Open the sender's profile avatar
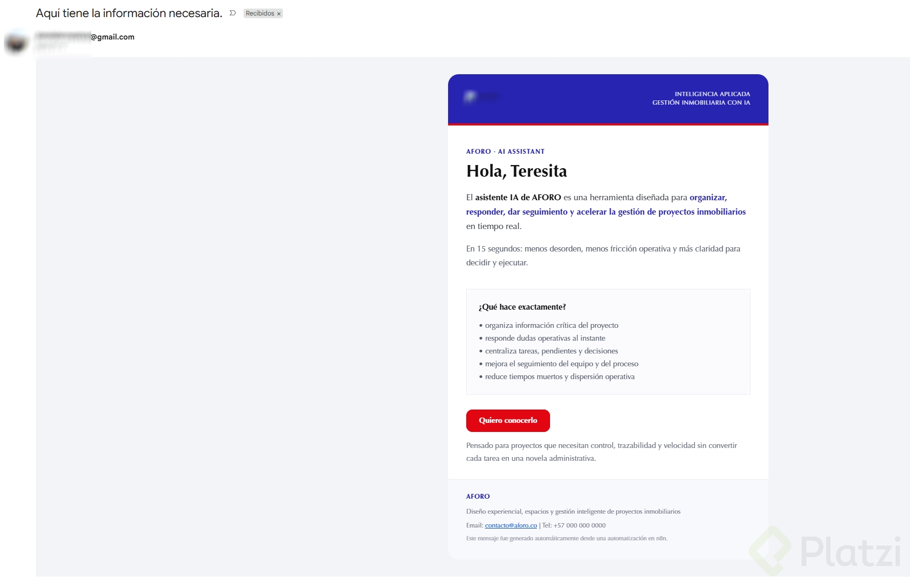The height and width of the screenshot is (582, 910). pyautogui.click(x=16, y=43)
